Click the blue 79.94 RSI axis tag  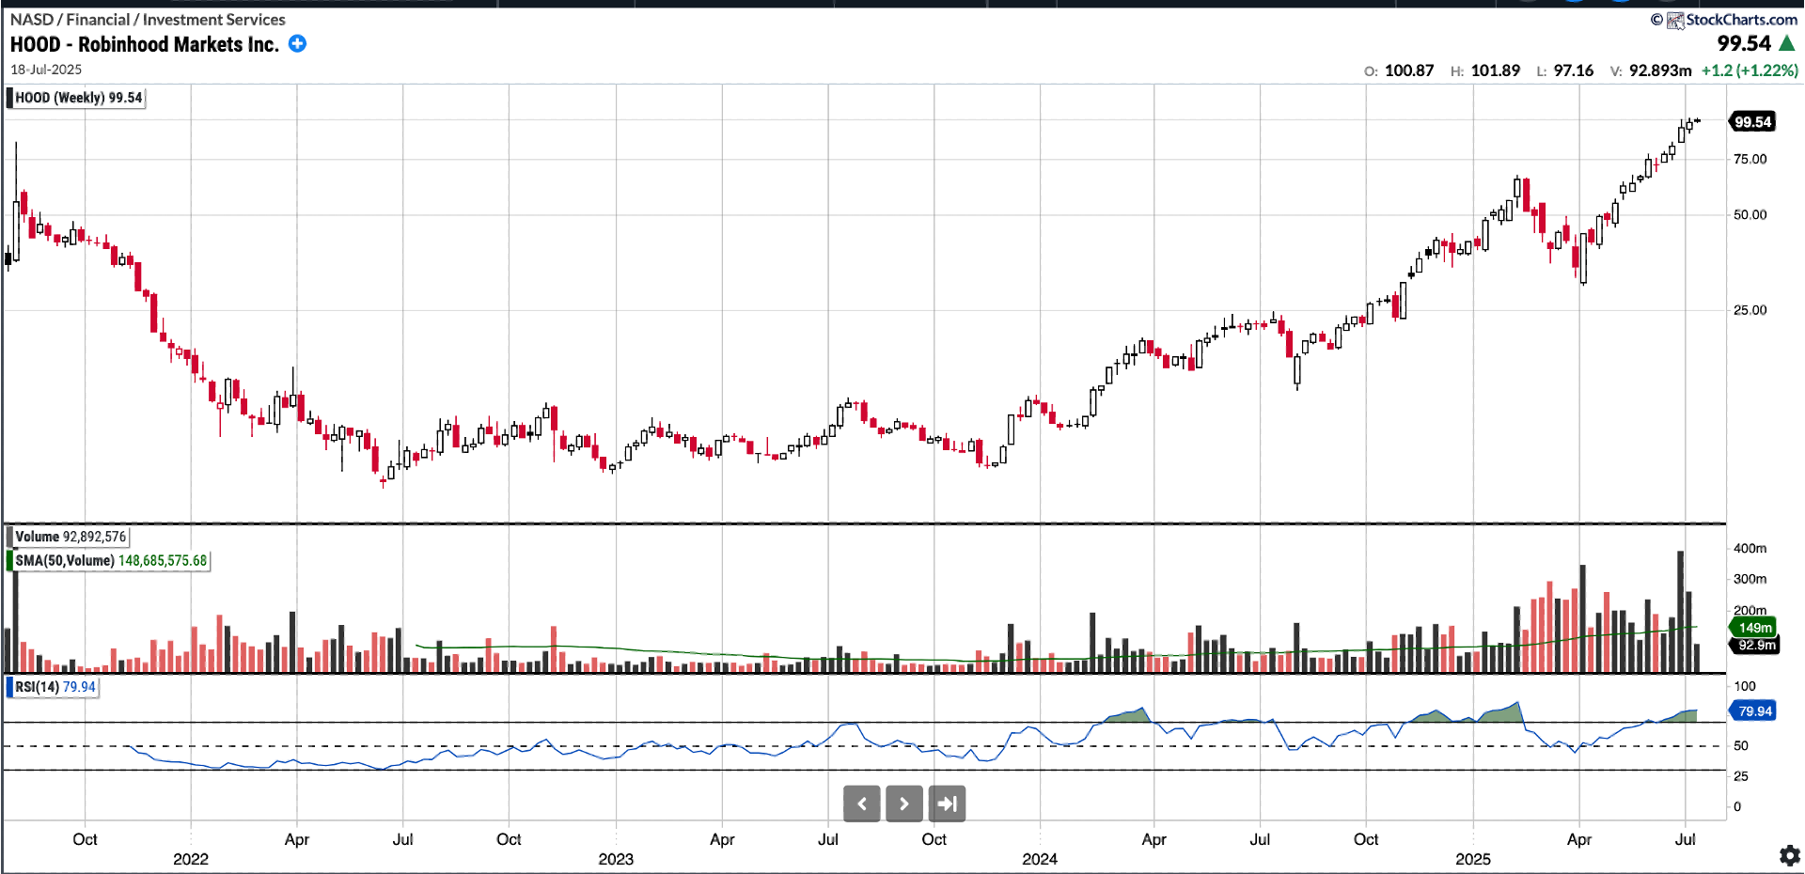1753,710
